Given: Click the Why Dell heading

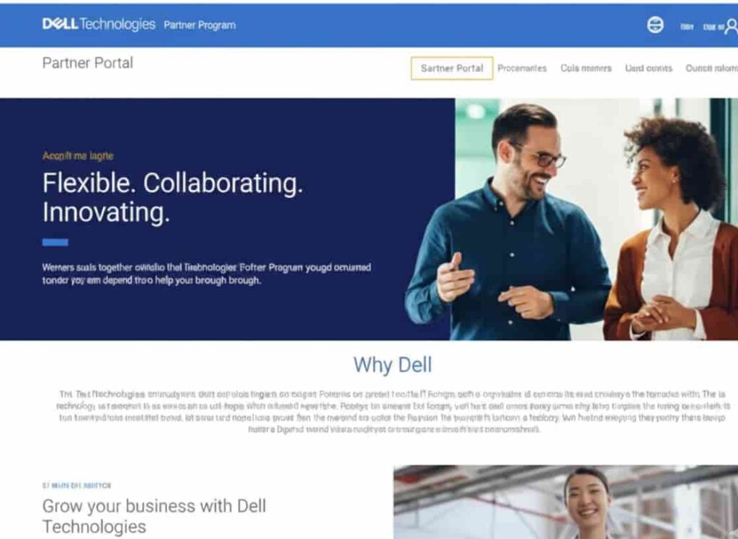Looking at the screenshot, I should tap(393, 365).
